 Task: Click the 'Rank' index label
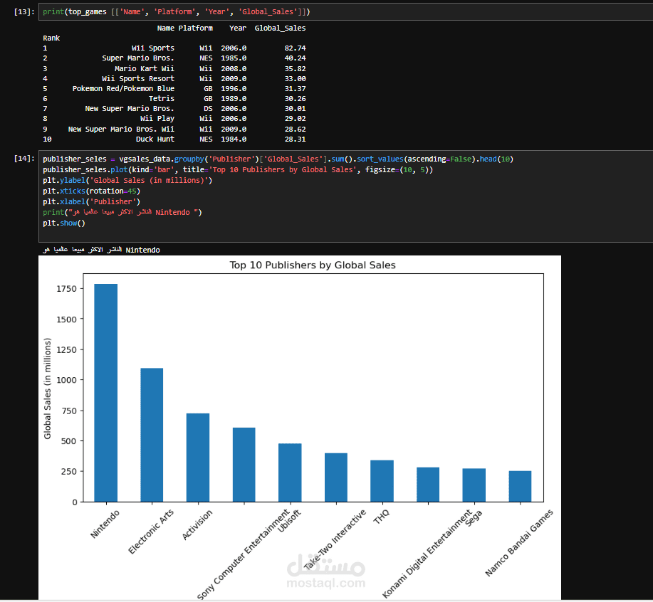[51, 38]
